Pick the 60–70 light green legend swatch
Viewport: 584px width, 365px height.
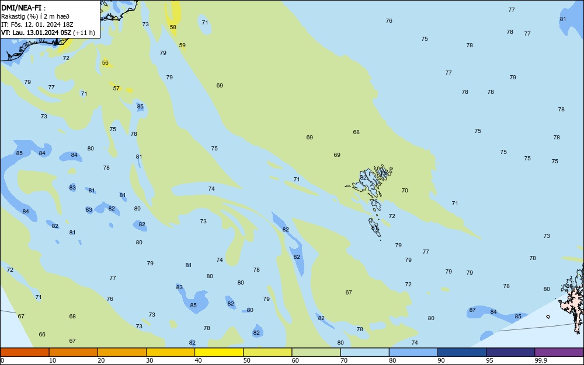pos(316,352)
